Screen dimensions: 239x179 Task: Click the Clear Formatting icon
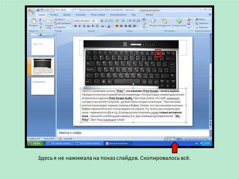click(111, 21)
